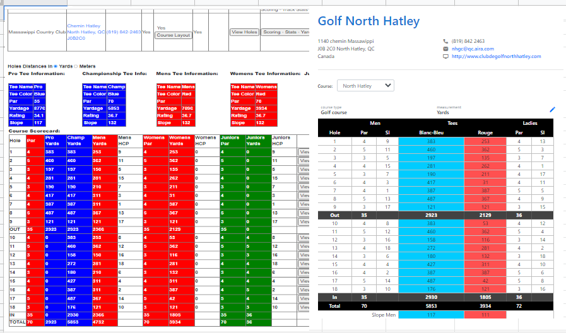Viewport: 566px width, 333px height.
Task: Click the 117 Slope cell in Pro tee table
Action: [x=39, y=123]
